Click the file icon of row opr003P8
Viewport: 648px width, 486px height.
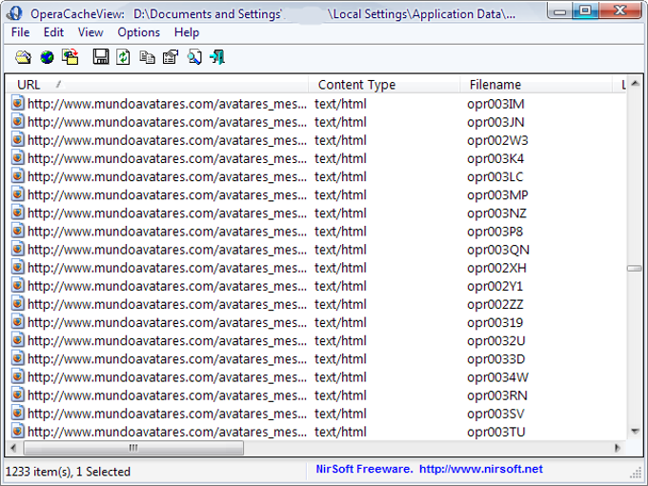pyautogui.click(x=17, y=231)
